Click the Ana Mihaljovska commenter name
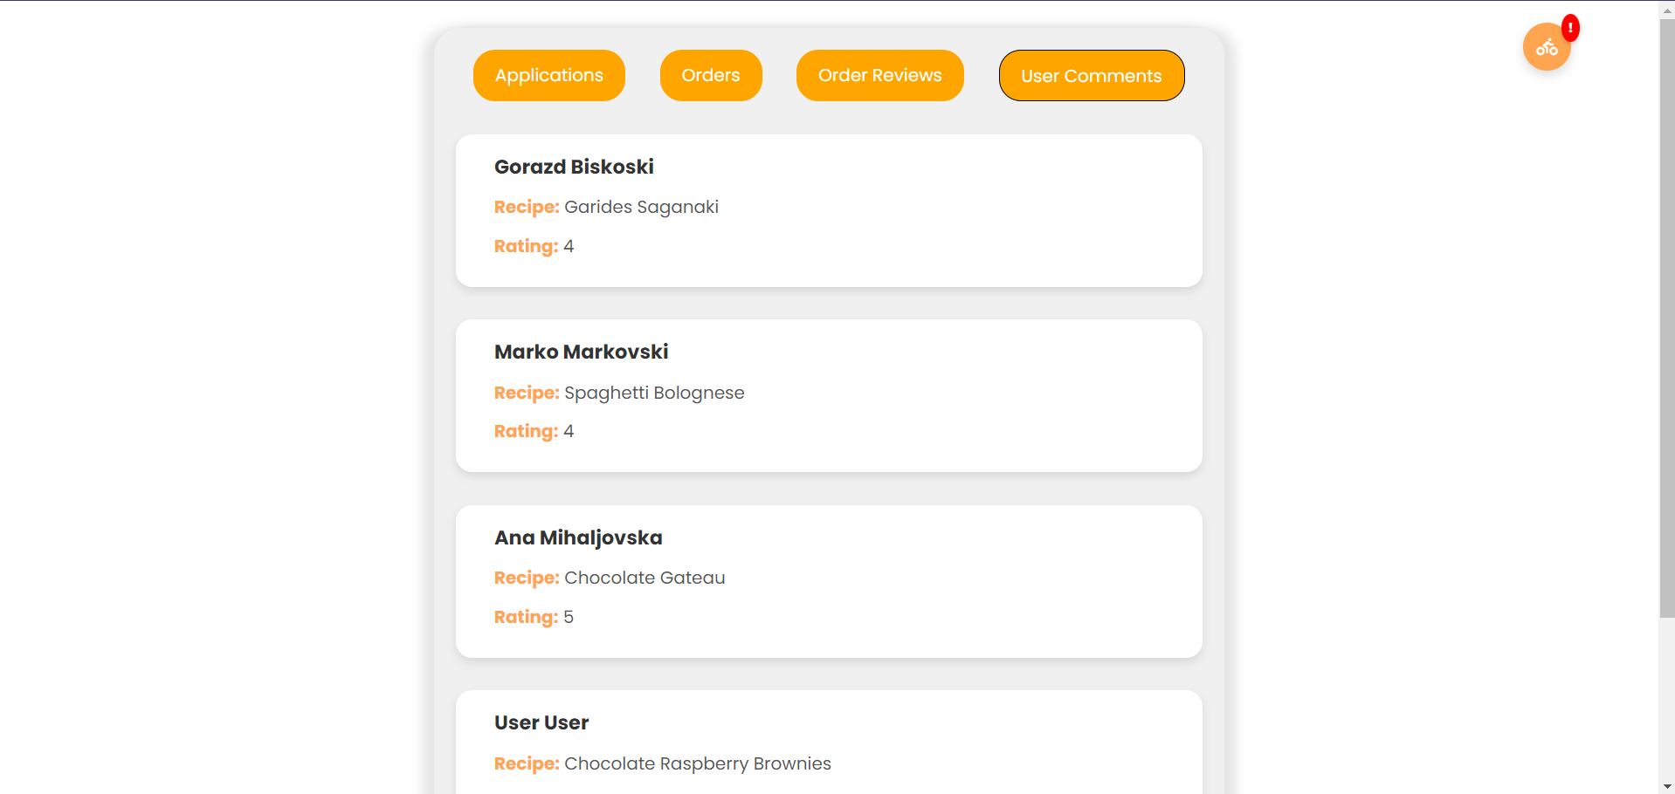This screenshot has width=1675, height=794. pyautogui.click(x=578, y=537)
